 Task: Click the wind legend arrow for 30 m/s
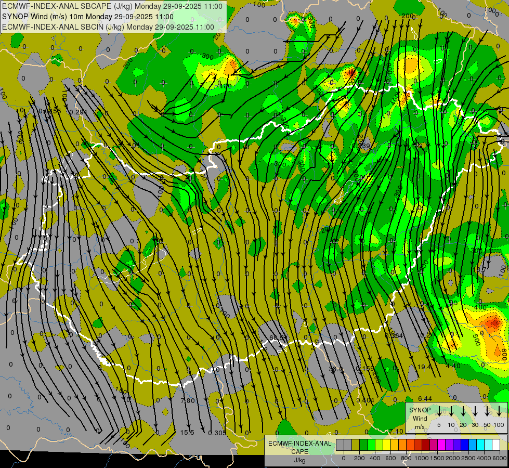[x=475, y=411]
